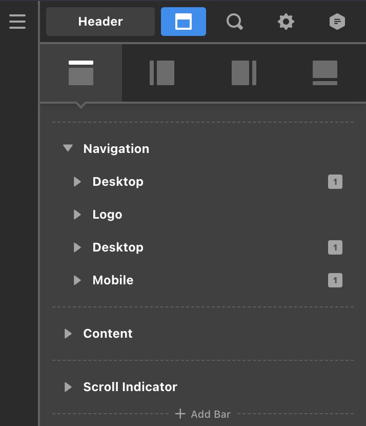Click the badge next to Mobile

click(335, 280)
